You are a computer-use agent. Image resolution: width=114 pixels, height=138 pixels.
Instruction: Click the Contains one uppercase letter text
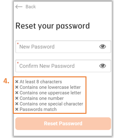click(x=50, y=93)
